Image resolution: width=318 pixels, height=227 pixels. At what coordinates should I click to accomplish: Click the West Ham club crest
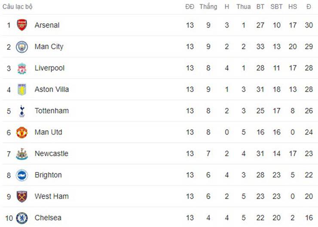[22, 196]
